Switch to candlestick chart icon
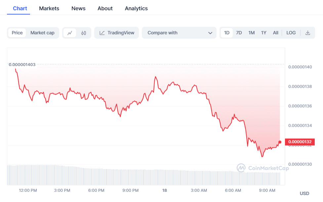323x202 pixels. click(83, 33)
